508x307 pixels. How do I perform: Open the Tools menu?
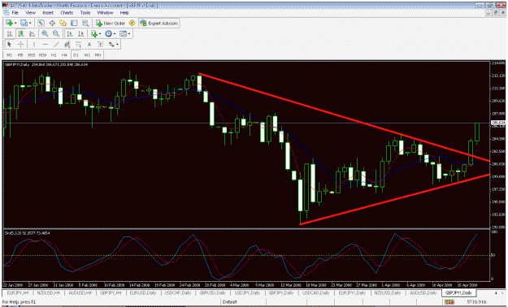tap(85, 13)
